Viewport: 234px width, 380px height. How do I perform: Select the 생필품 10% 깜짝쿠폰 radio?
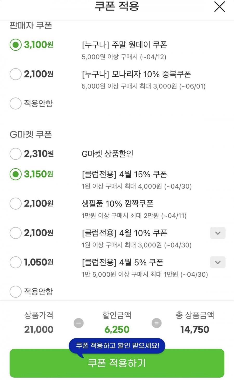coord(15,203)
